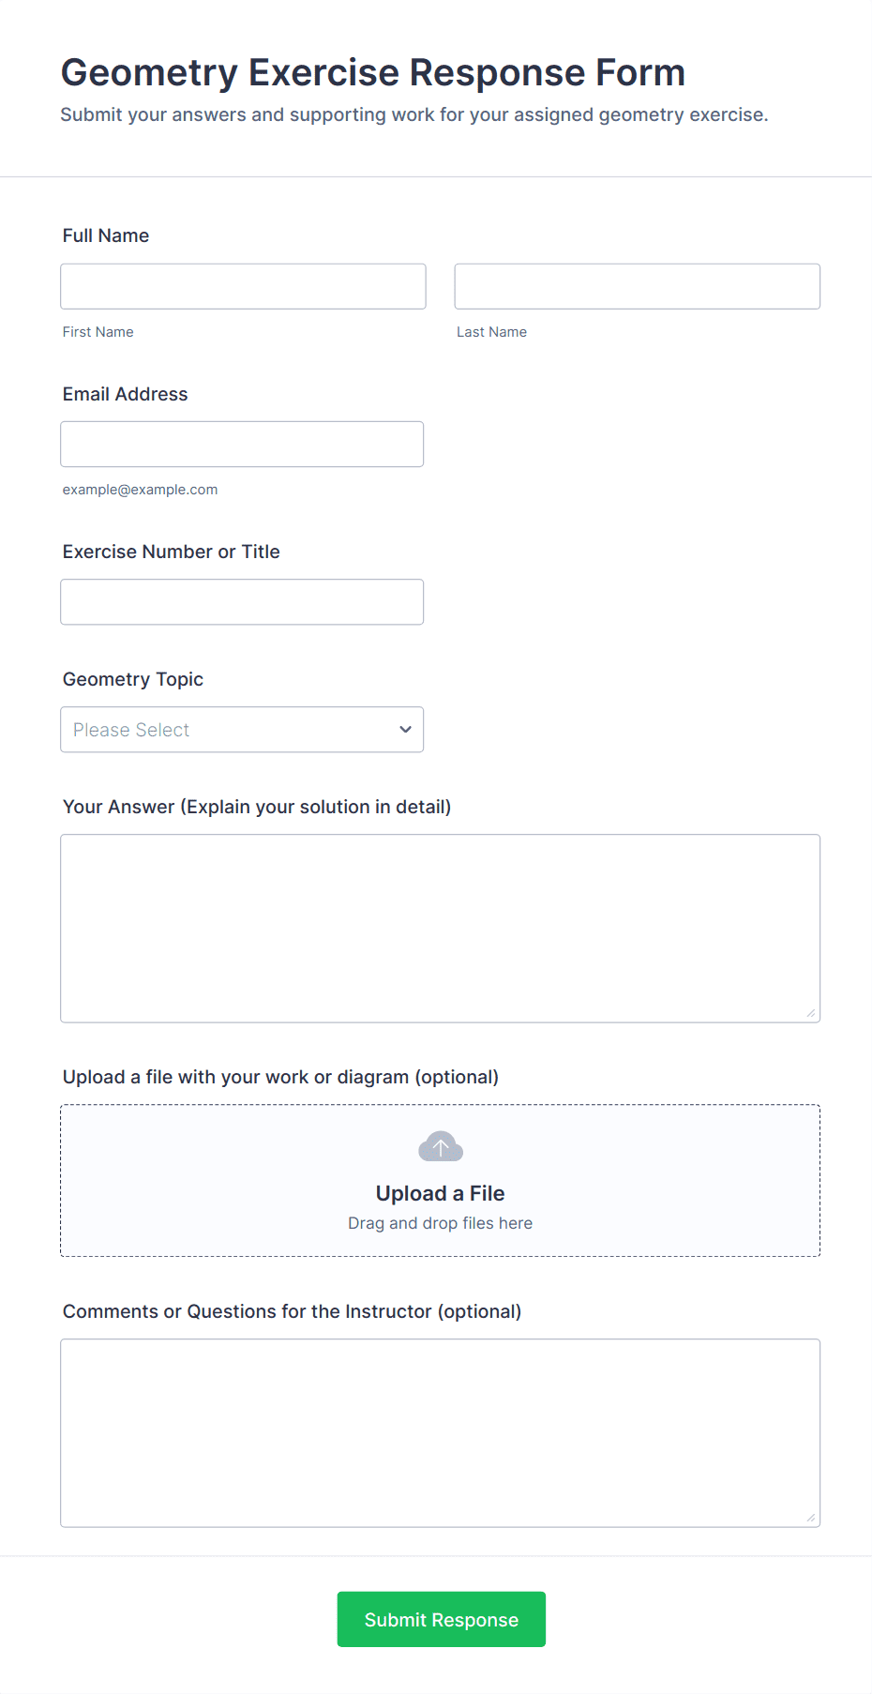Screen dimensions: 872x1694
Task: Click the First Name input field
Action: point(243,286)
